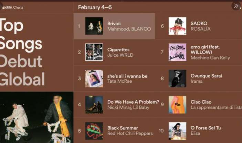
Task: Click the emo girl album artwork
Action: [177, 52]
